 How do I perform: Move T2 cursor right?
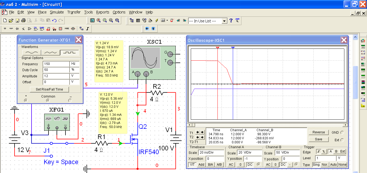tap(202, 137)
